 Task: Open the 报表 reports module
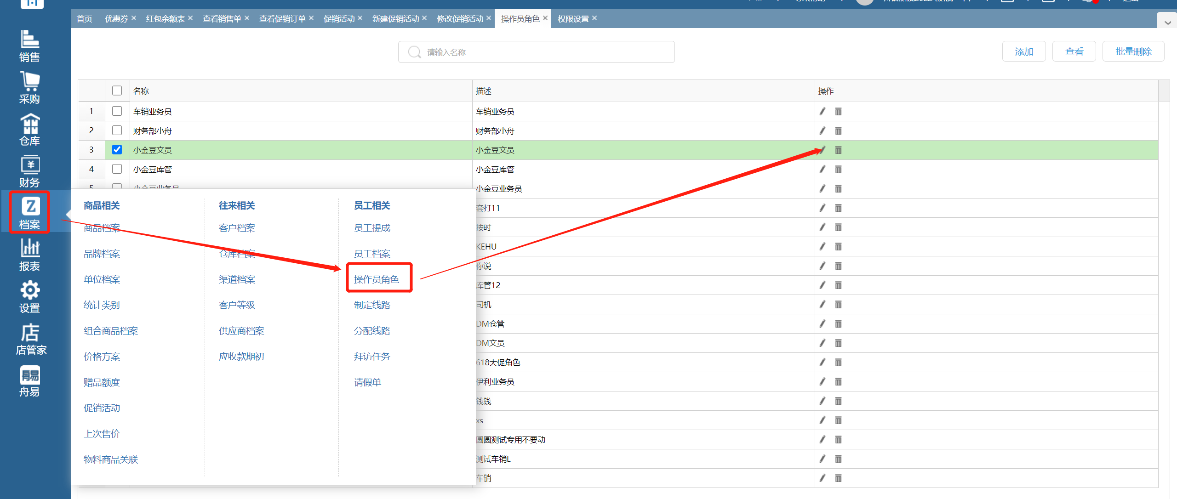[29, 255]
